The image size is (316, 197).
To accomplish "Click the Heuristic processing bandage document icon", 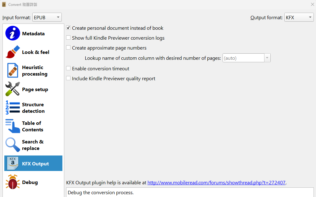I will pos(12,70).
